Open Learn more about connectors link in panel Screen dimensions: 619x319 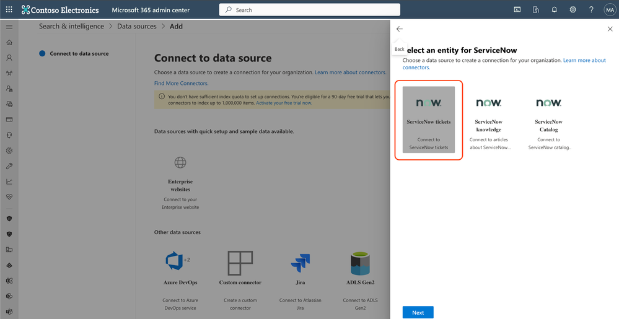click(x=504, y=64)
